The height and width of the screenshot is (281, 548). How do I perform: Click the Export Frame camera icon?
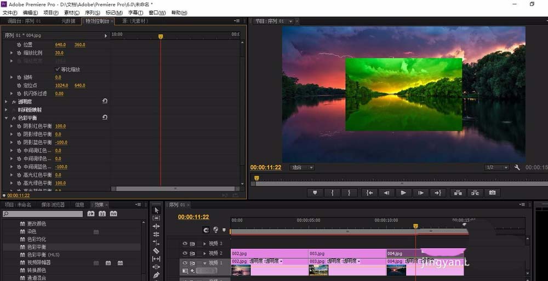(x=492, y=192)
